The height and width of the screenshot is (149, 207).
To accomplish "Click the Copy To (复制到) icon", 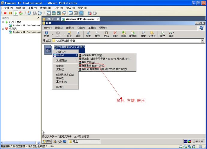I will coord(133,34).
